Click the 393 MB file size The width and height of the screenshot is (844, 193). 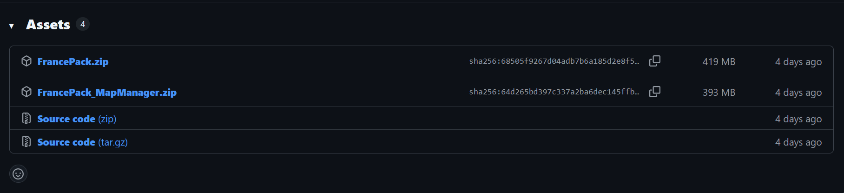coord(719,93)
